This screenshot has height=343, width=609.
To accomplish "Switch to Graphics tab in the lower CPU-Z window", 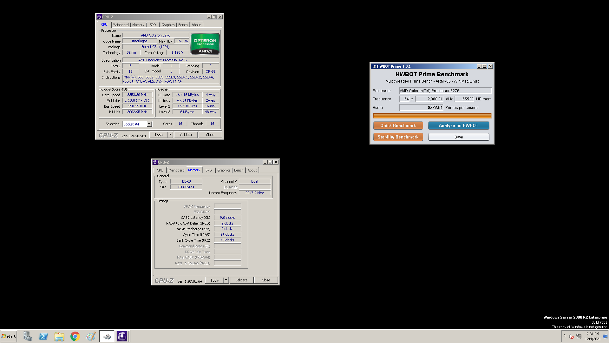I will [x=224, y=170].
